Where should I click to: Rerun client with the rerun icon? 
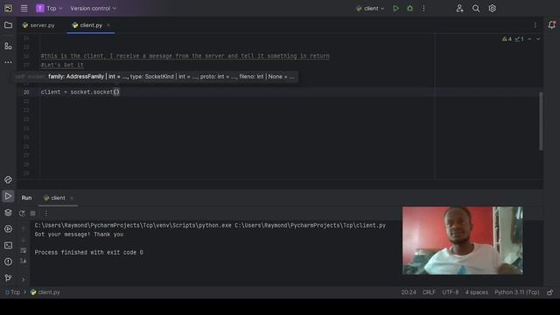(22, 213)
